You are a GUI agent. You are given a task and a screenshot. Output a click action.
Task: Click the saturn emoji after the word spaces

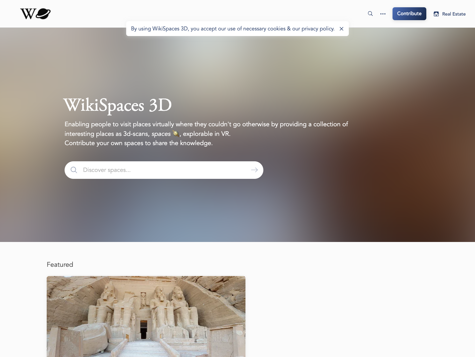click(176, 134)
